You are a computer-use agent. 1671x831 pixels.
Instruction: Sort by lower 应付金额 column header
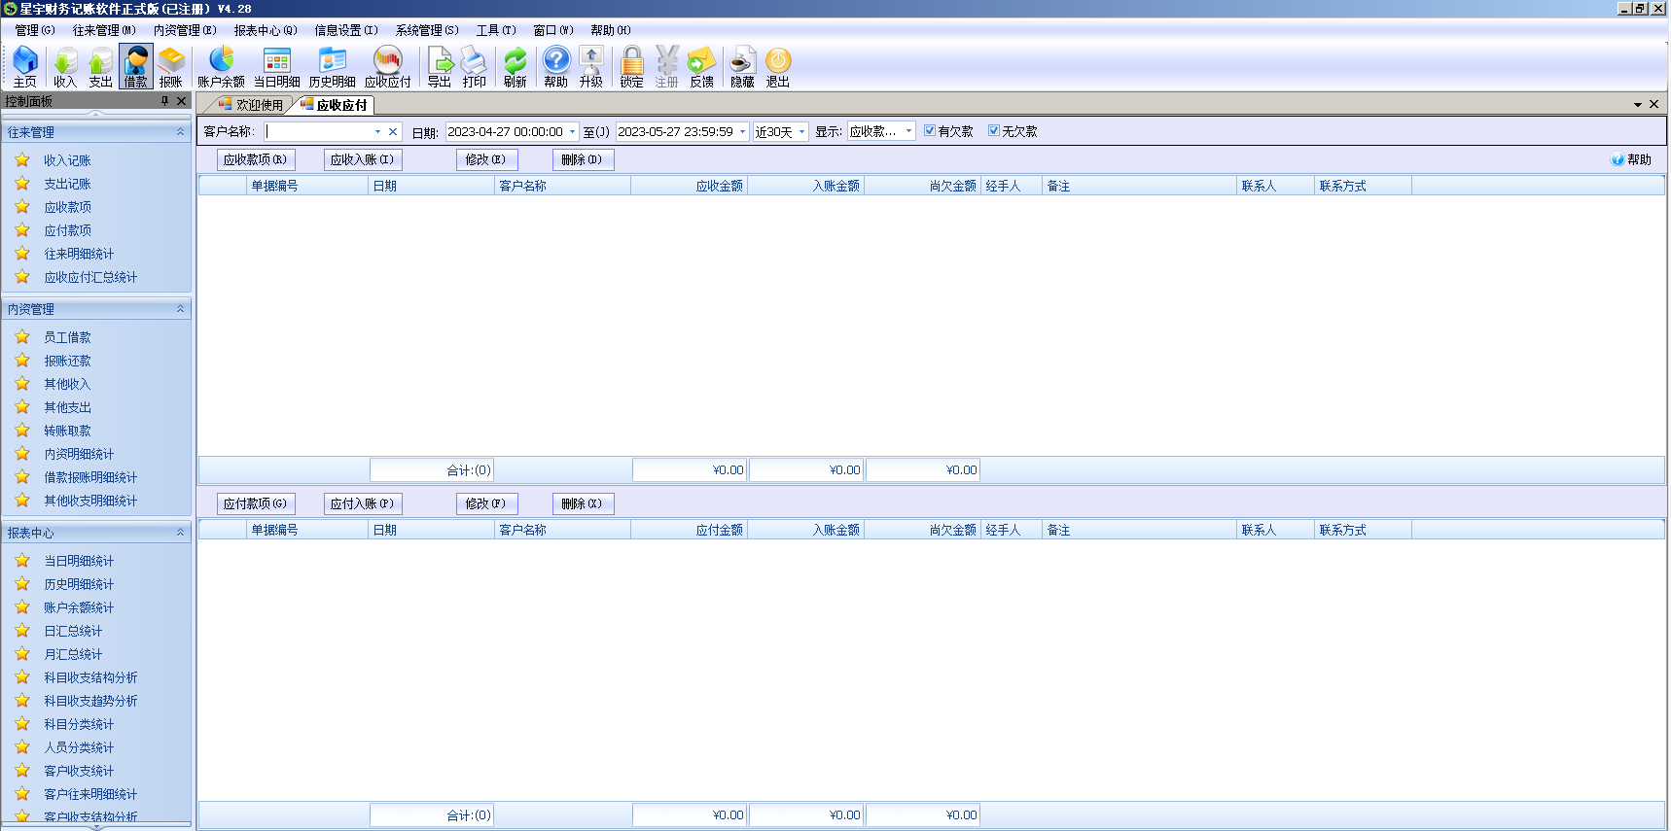689,530
